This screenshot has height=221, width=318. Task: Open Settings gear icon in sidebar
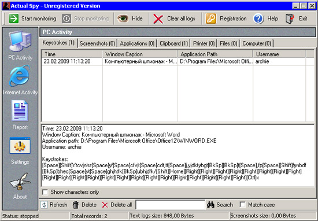click(20, 146)
